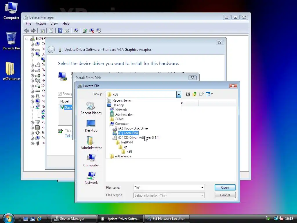Go back in Update Driver Software wizard

[x=51, y=49]
